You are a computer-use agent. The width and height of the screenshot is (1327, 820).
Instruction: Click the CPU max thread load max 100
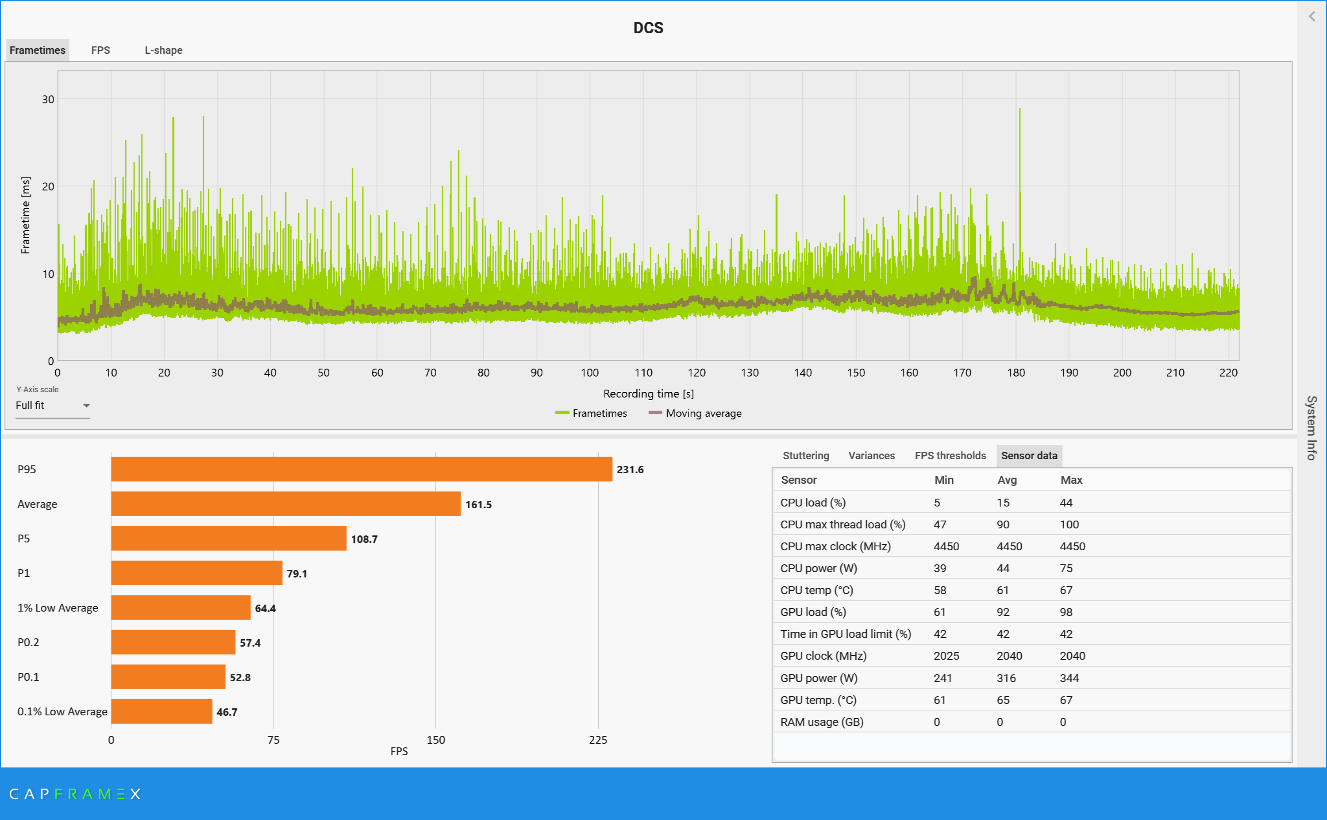[x=1069, y=524]
